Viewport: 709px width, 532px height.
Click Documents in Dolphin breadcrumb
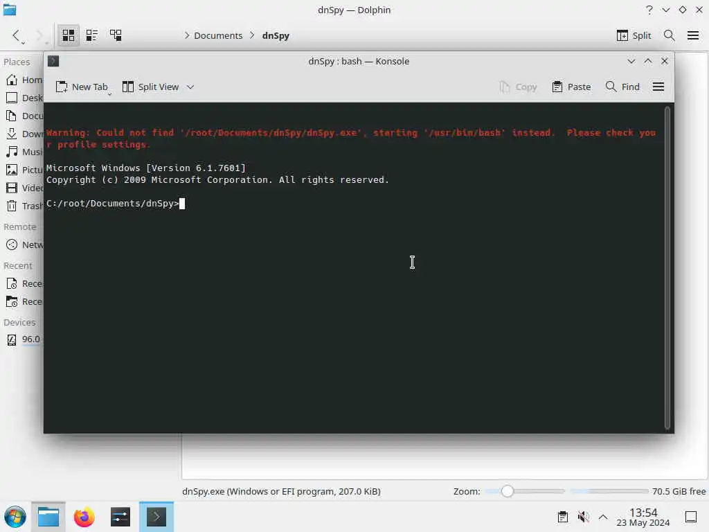tap(218, 35)
